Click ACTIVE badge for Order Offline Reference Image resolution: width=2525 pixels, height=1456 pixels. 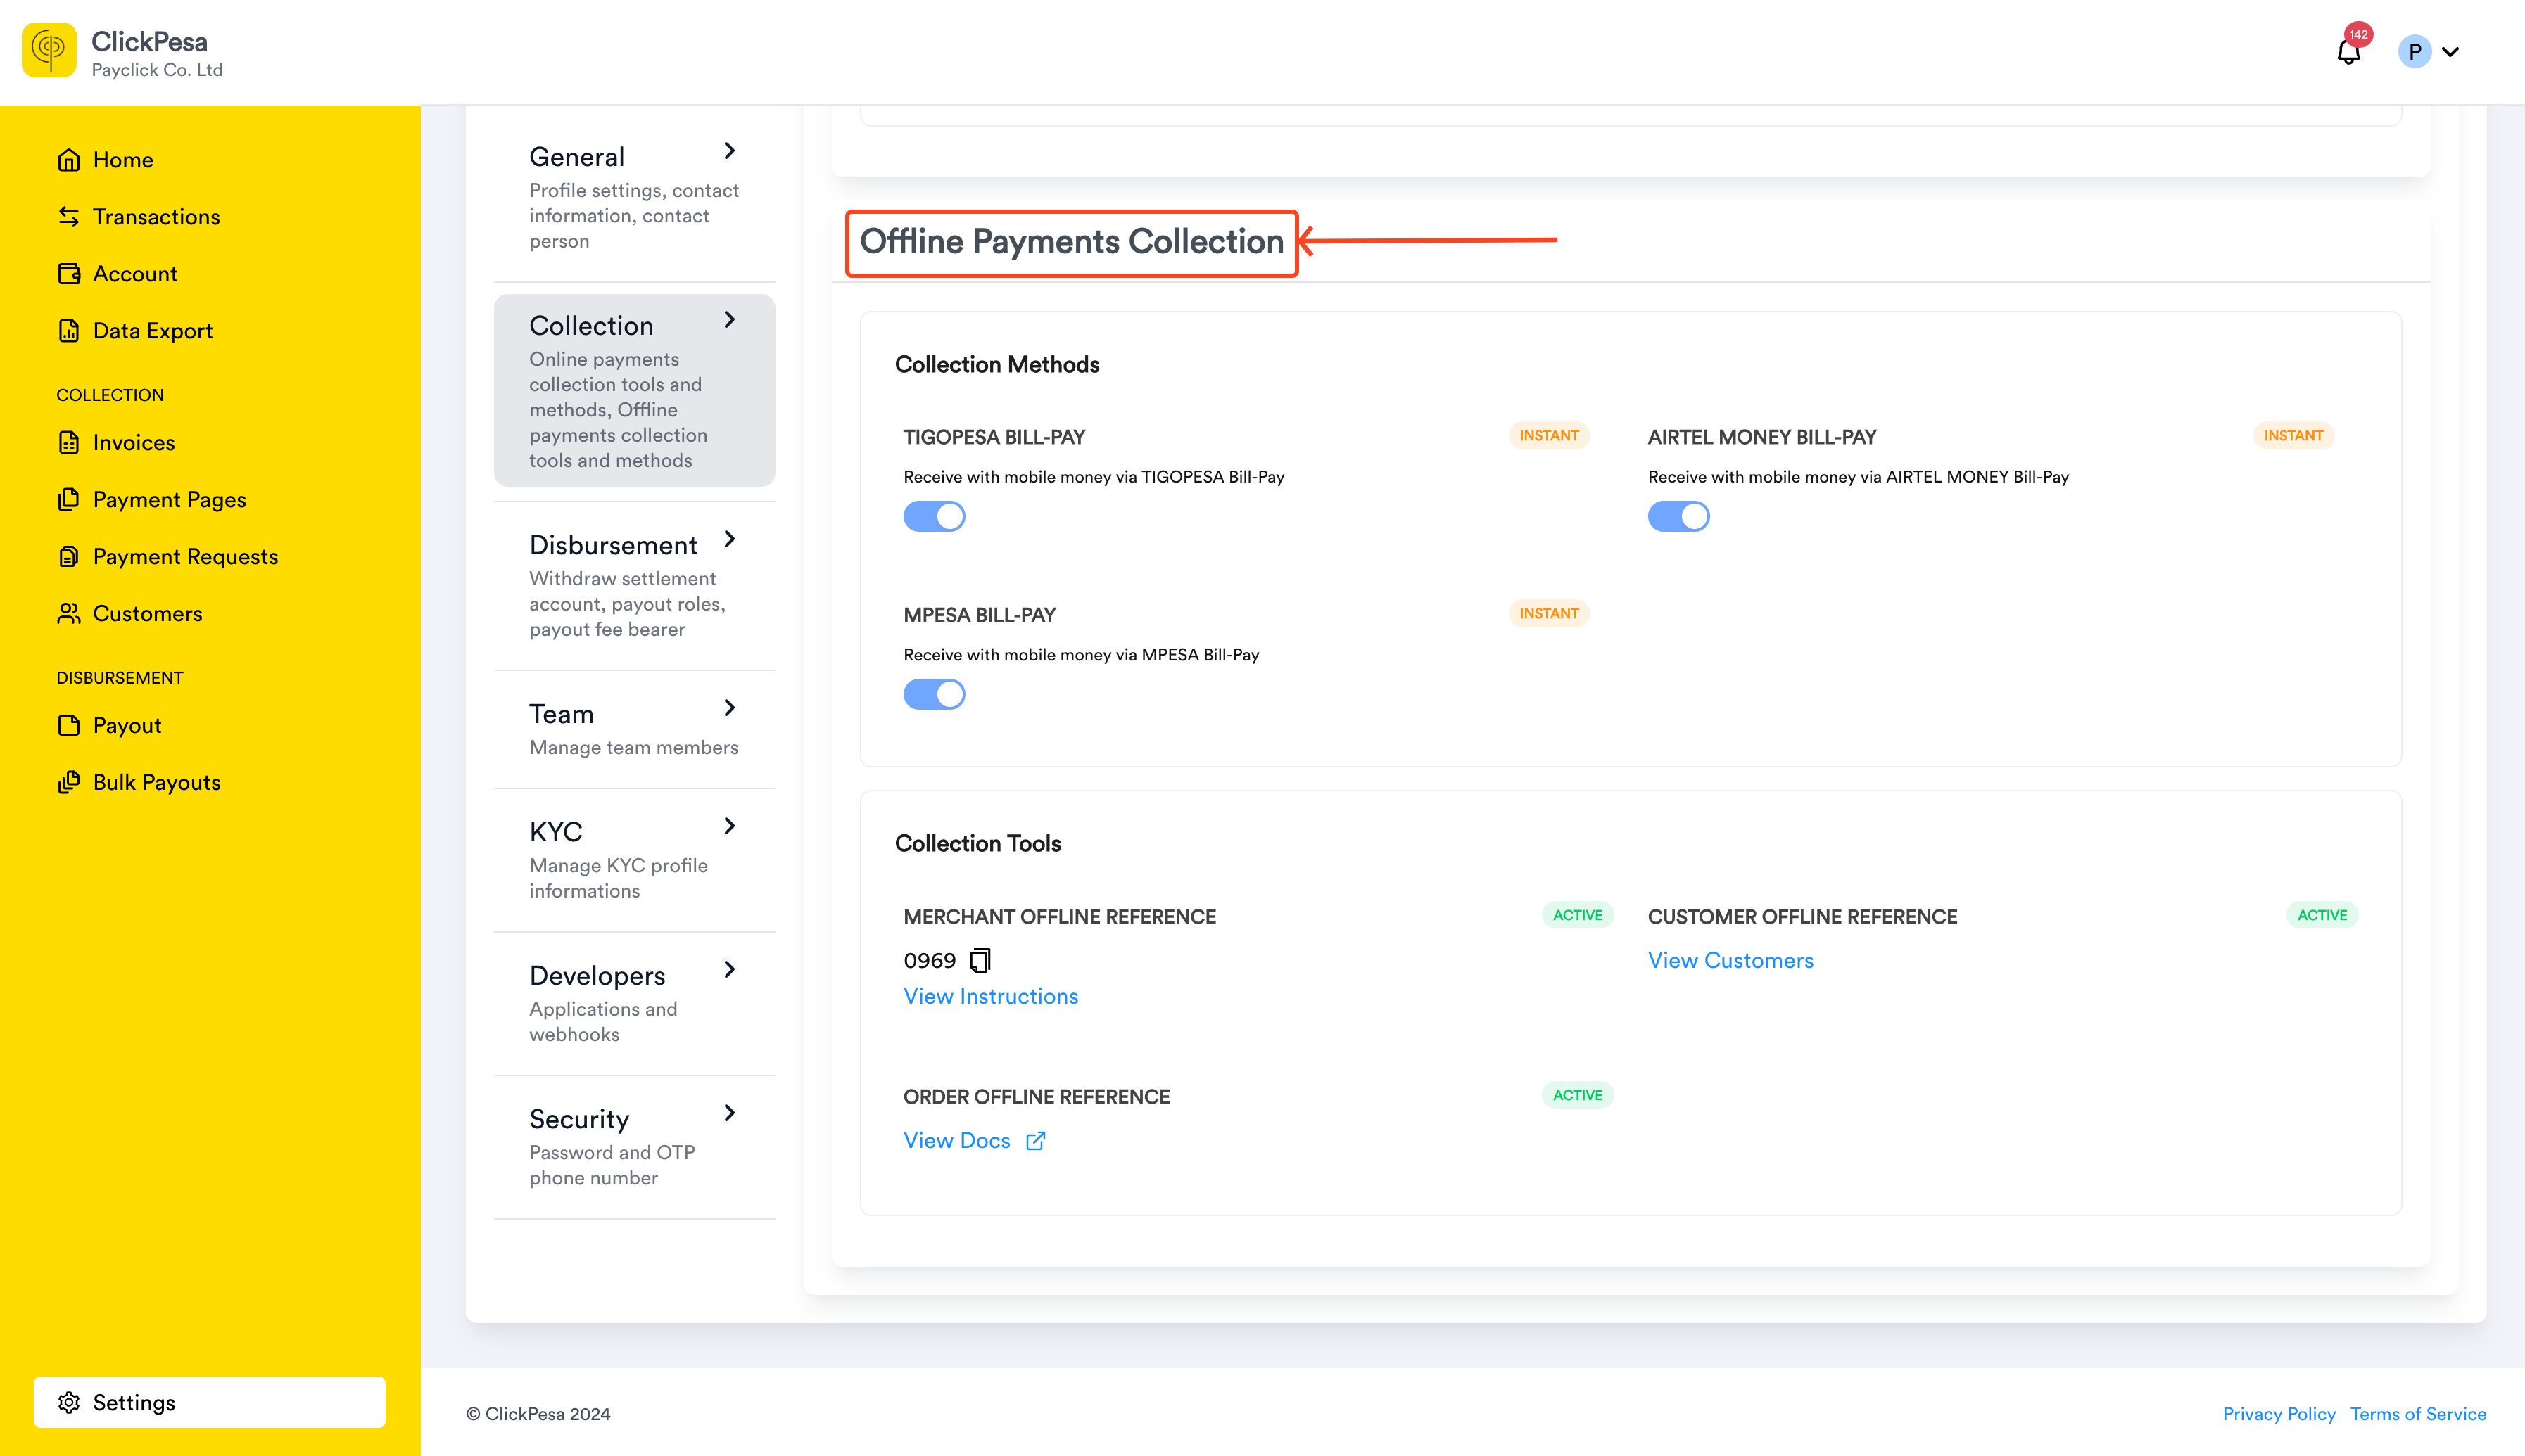[1578, 1096]
